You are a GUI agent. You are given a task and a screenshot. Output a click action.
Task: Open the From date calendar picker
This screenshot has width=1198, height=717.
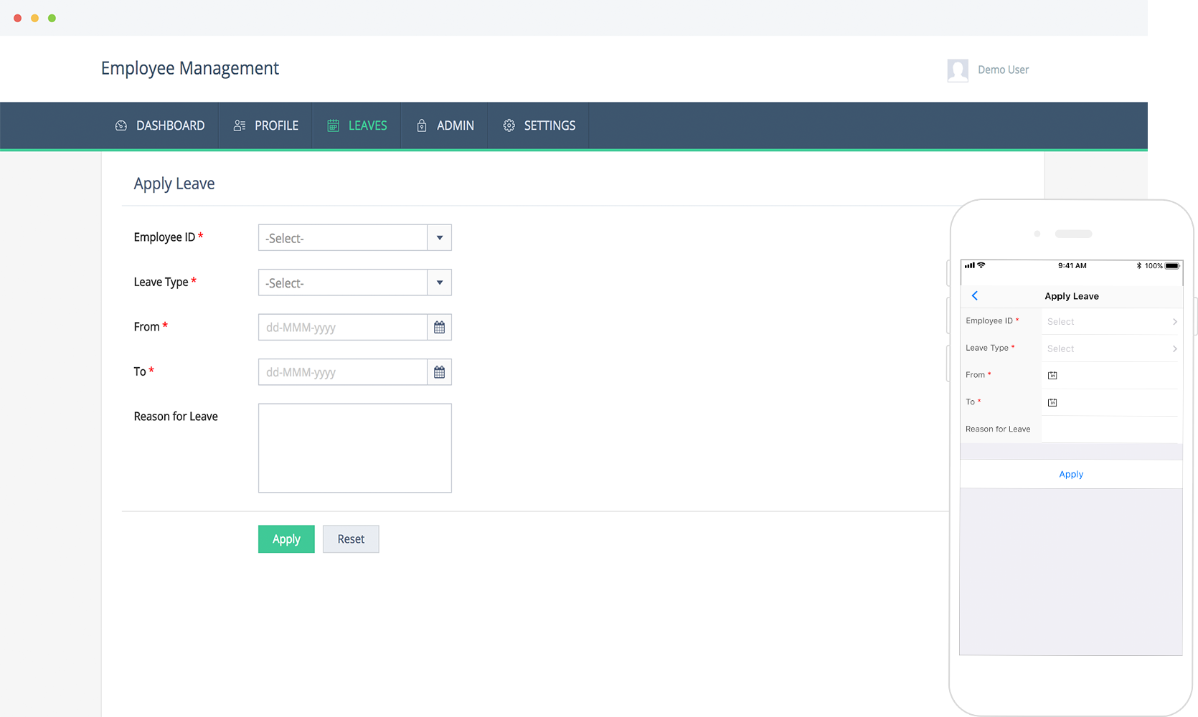click(439, 328)
